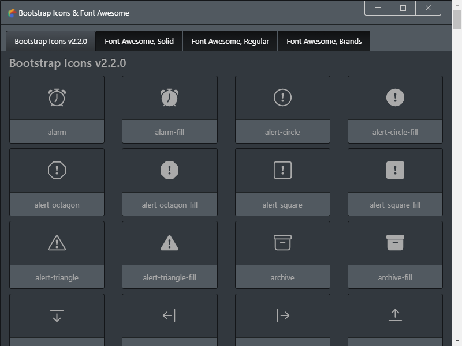
Task: Close the Bootstrap Icons window
Action: (x=428, y=8)
